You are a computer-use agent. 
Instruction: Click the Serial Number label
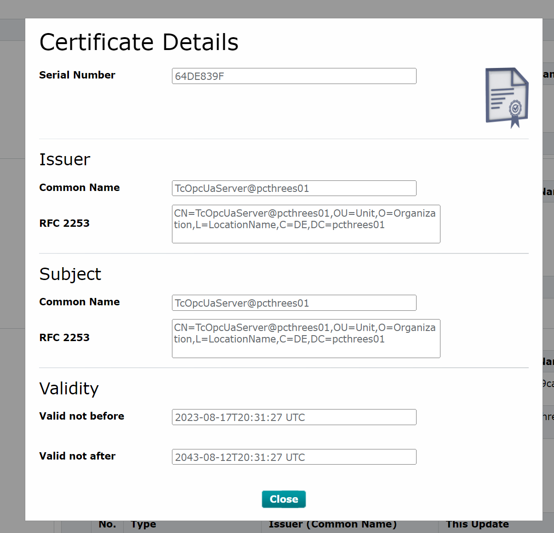[x=77, y=75]
